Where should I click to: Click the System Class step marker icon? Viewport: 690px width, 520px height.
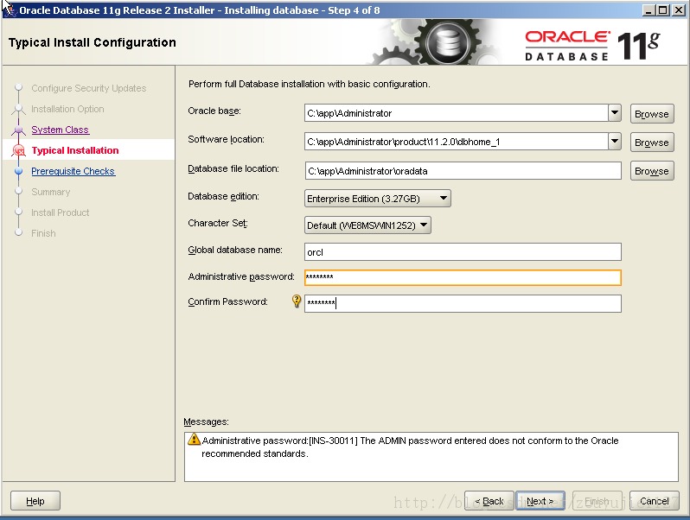pos(18,130)
